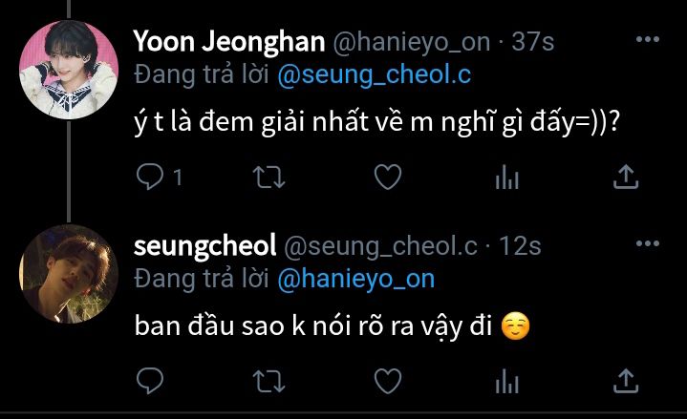Click the seungcheol display name
Viewport: 687px width, 419px height.
pos(205,246)
